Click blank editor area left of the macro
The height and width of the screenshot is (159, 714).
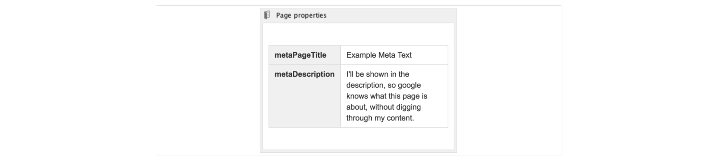coord(207,79)
